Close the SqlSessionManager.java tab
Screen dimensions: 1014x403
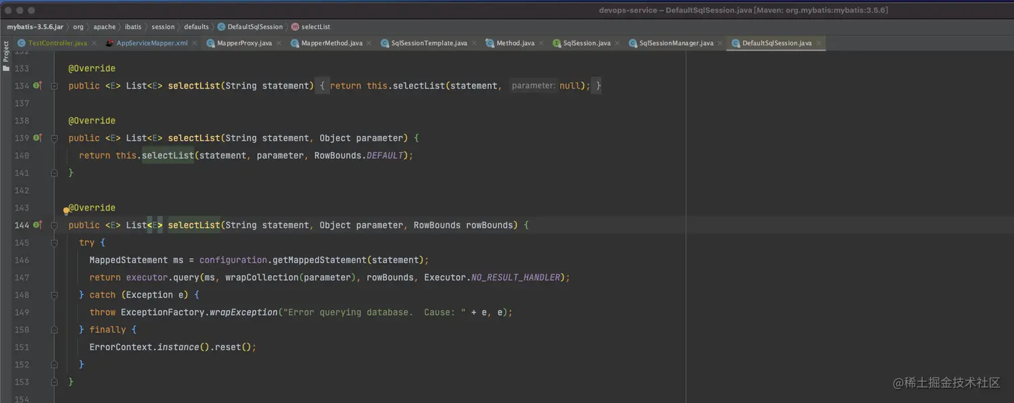[x=720, y=43]
